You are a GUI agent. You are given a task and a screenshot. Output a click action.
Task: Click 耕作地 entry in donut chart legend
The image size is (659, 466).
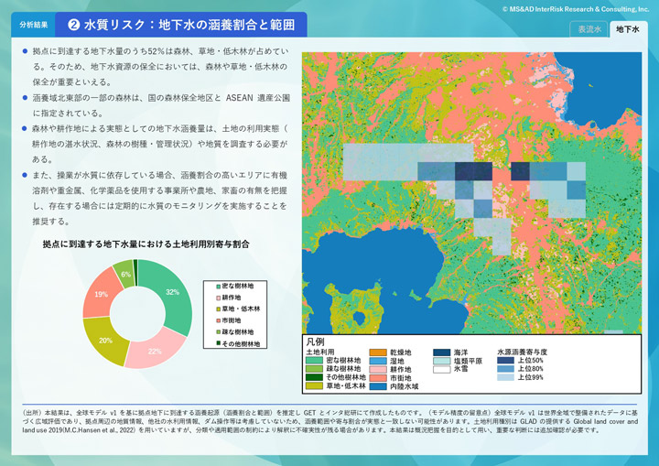click(228, 298)
